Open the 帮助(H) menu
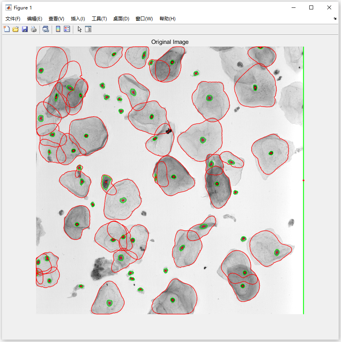341x342 pixels. (167, 19)
